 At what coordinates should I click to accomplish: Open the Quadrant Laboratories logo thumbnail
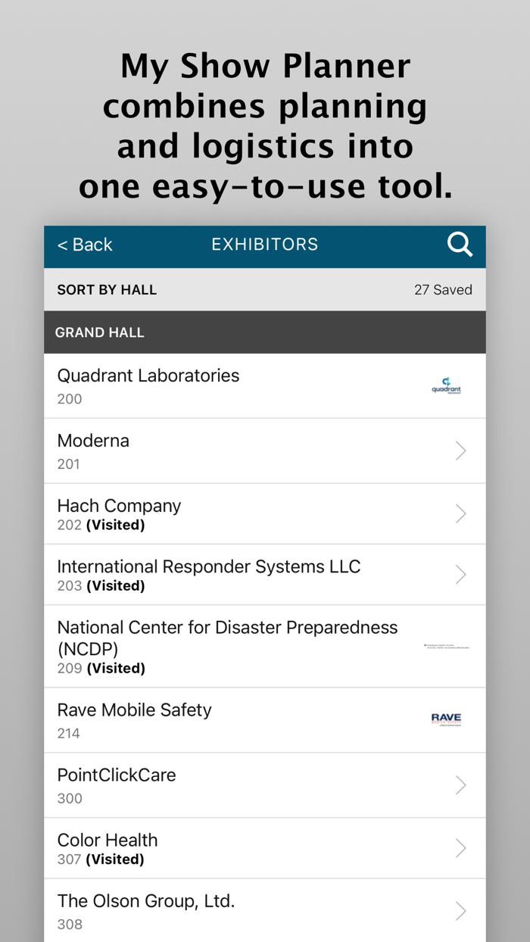pos(446,386)
